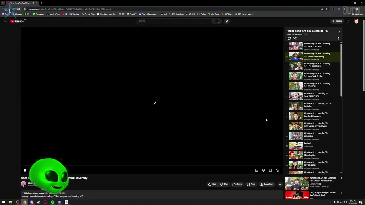The width and height of the screenshot is (365, 205).
Task: Open Spotify from the taskbar
Action: pos(52,202)
